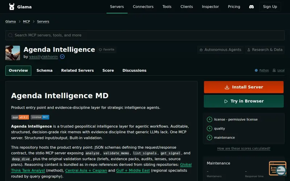Viewport: 290px width, 181px height.
Task: Click the deep_dive code label
Action: point(21,159)
